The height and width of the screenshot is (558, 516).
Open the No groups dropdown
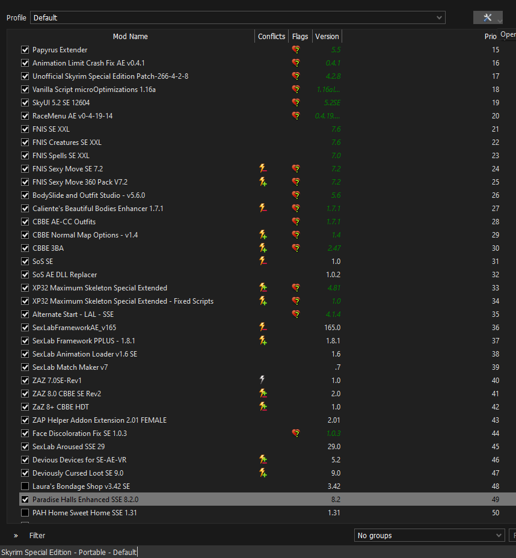click(x=429, y=536)
